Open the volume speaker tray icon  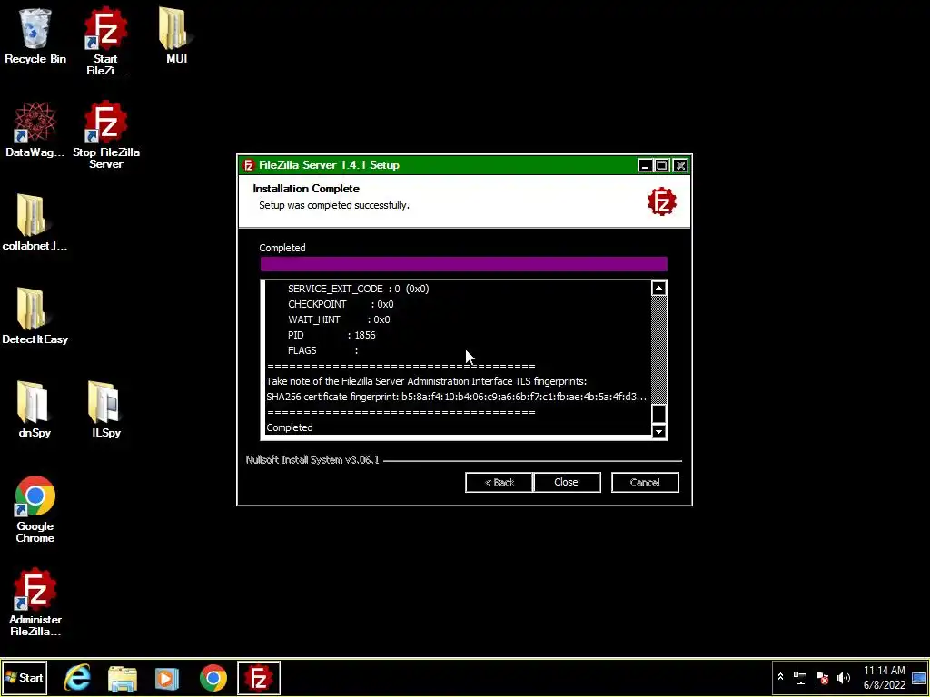click(843, 678)
